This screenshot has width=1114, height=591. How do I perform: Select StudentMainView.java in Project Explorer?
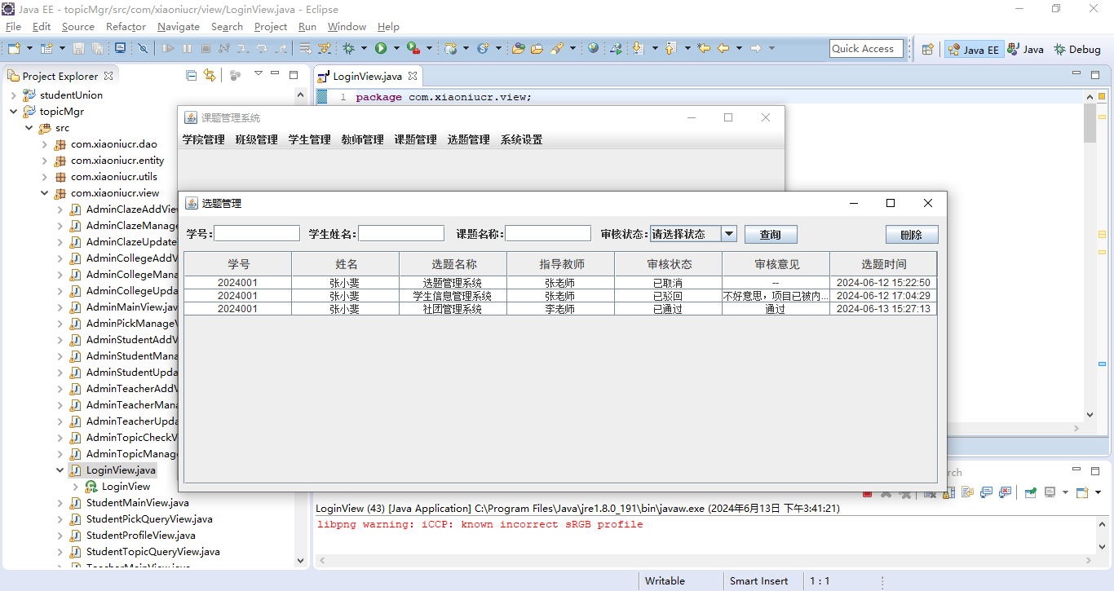pos(137,503)
